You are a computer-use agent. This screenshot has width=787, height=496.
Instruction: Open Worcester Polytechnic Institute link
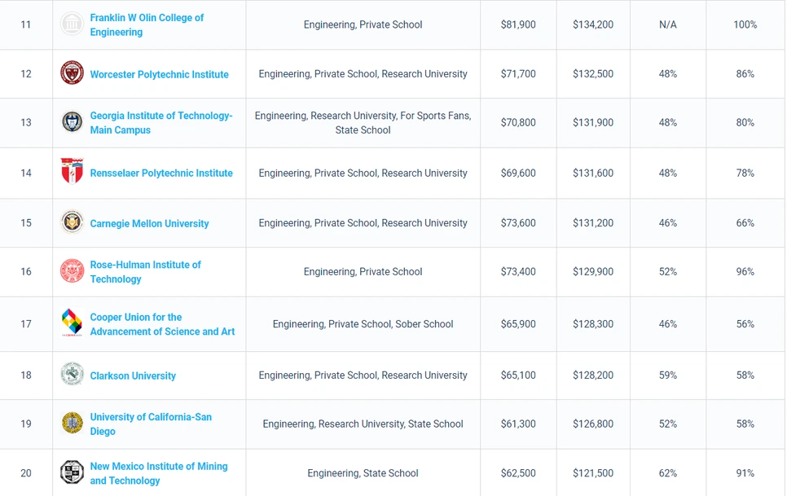tap(159, 74)
